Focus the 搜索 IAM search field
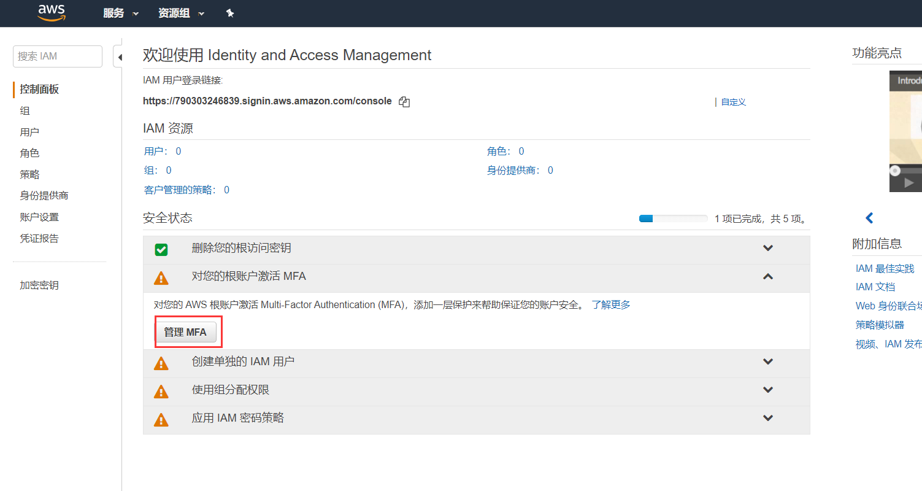The image size is (922, 491). (58, 56)
